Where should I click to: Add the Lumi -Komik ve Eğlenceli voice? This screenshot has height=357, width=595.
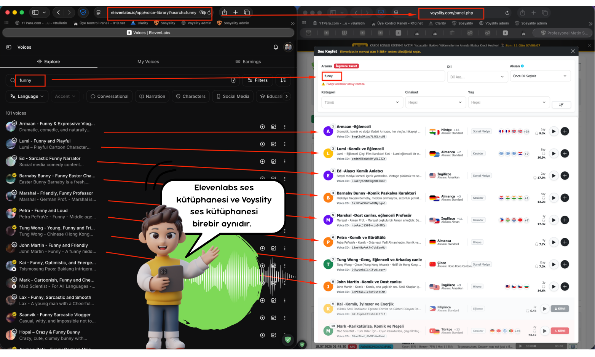tap(565, 153)
